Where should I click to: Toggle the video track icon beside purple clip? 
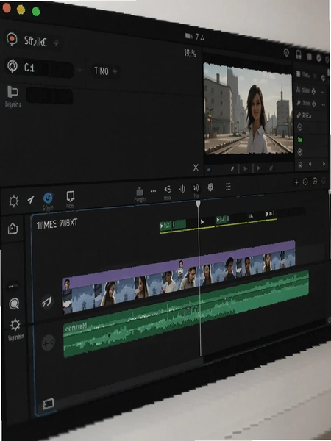click(47, 301)
